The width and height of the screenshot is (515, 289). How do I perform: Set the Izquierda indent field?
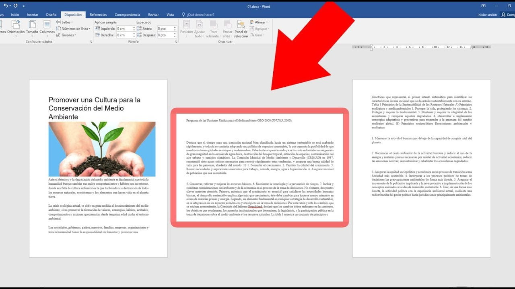pos(125,28)
